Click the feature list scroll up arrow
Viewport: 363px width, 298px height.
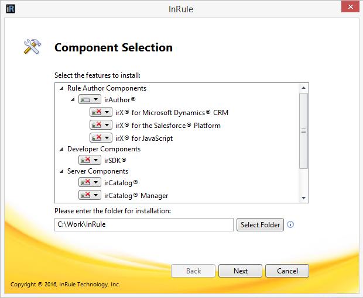(304, 88)
